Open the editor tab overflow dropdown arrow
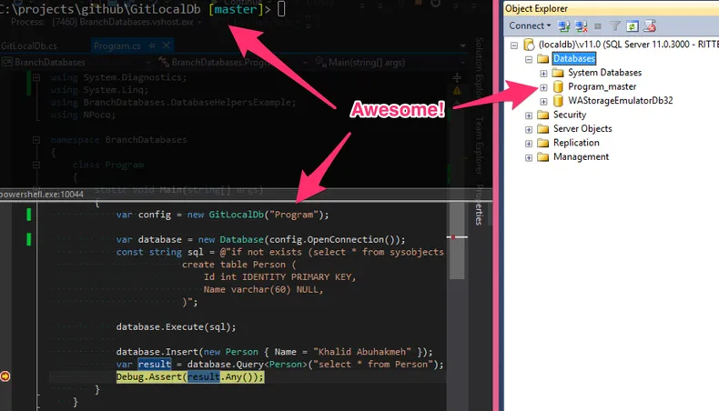This screenshot has width=719, height=411. [x=462, y=45]
